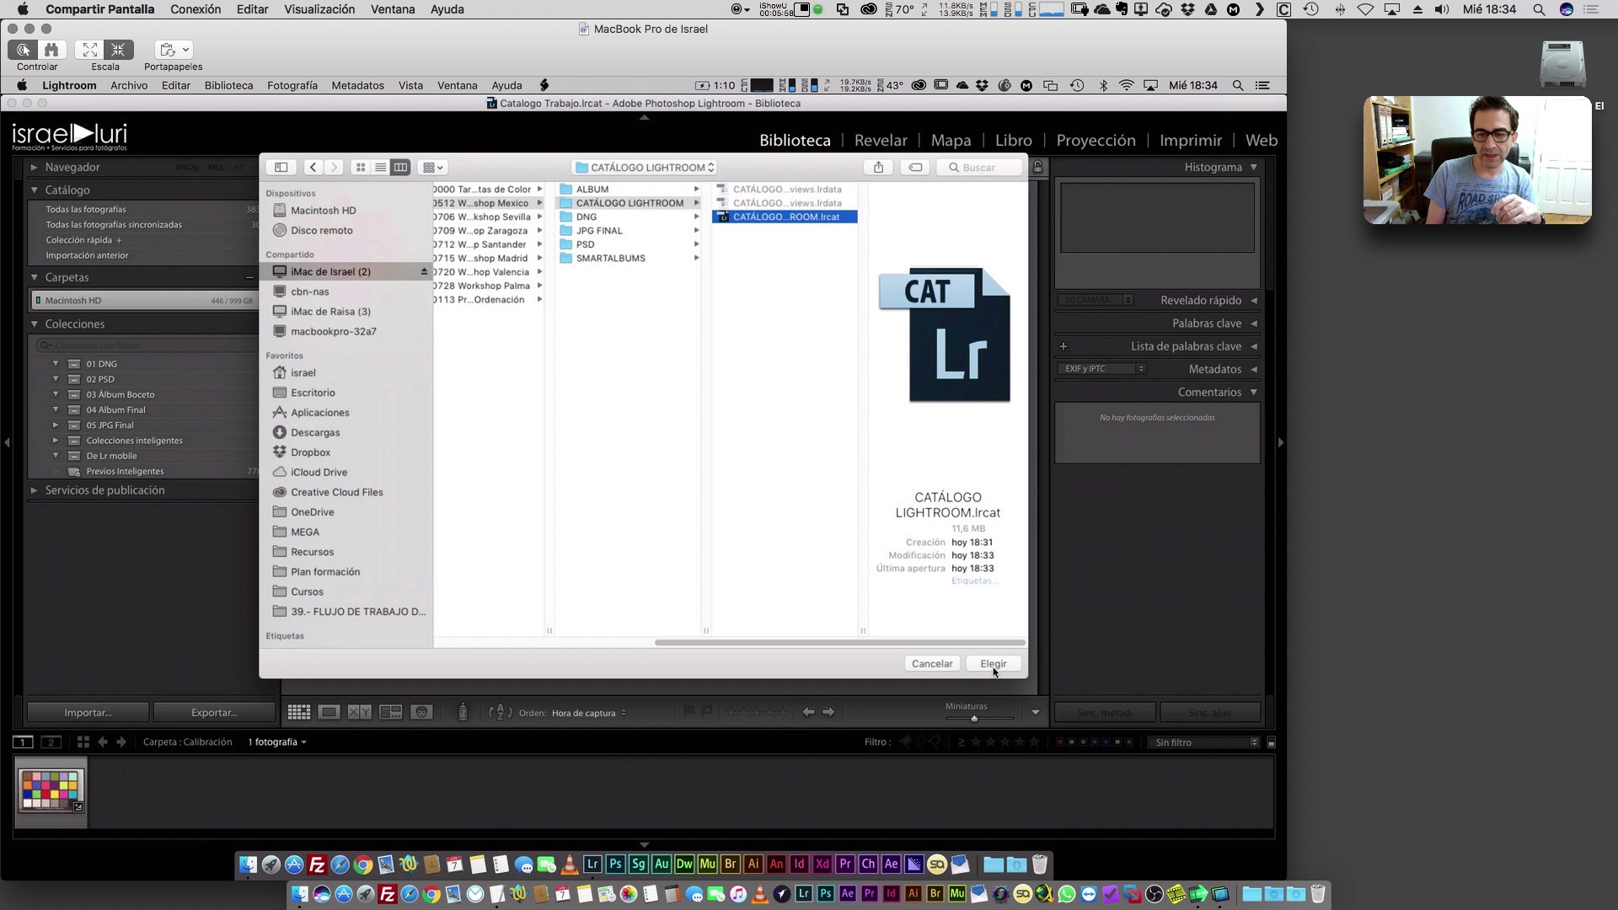
Task: Switch to loupe view icon
Action: point(329,713)
